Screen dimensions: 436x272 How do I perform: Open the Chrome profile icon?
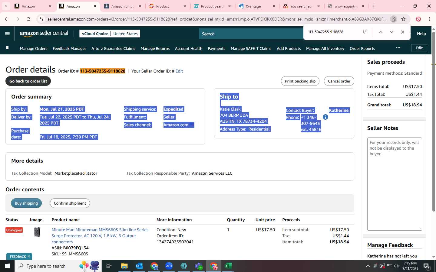coord(418,19)
